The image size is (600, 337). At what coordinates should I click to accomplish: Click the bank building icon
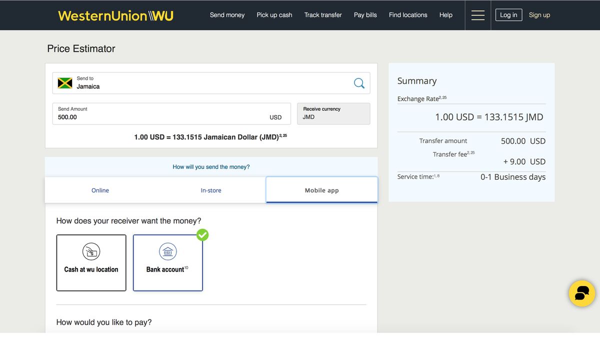click(167, 252)
